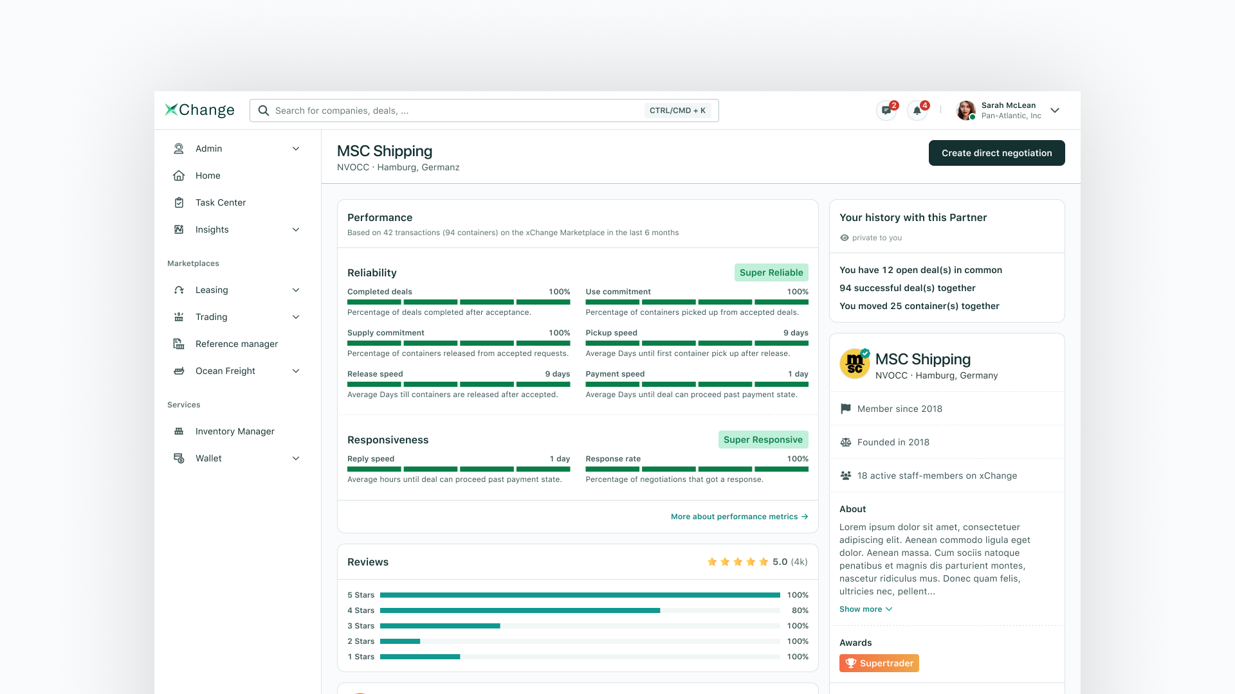Open the Sarah McLean account dropdown
The image size is (1235, 694).
1055,111
